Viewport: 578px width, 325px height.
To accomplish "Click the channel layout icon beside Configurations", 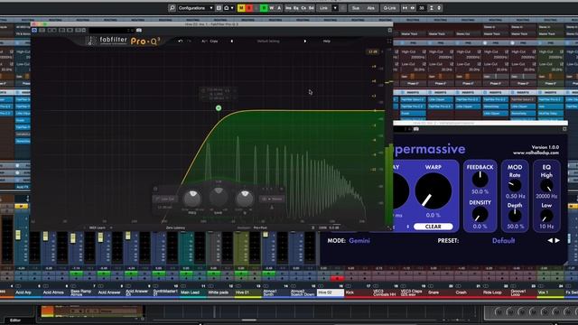I will click(x=219, y=8).
